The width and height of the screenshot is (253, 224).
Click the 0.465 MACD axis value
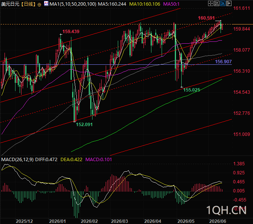click(239, 182)
